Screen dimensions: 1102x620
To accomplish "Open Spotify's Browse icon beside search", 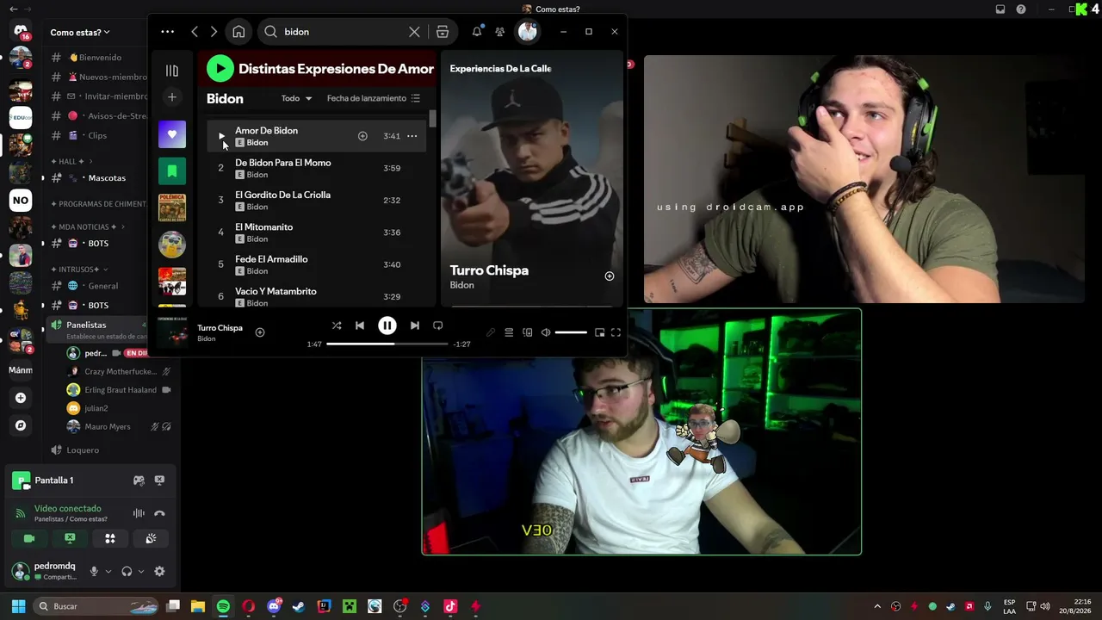I will (x=443, y=32).
